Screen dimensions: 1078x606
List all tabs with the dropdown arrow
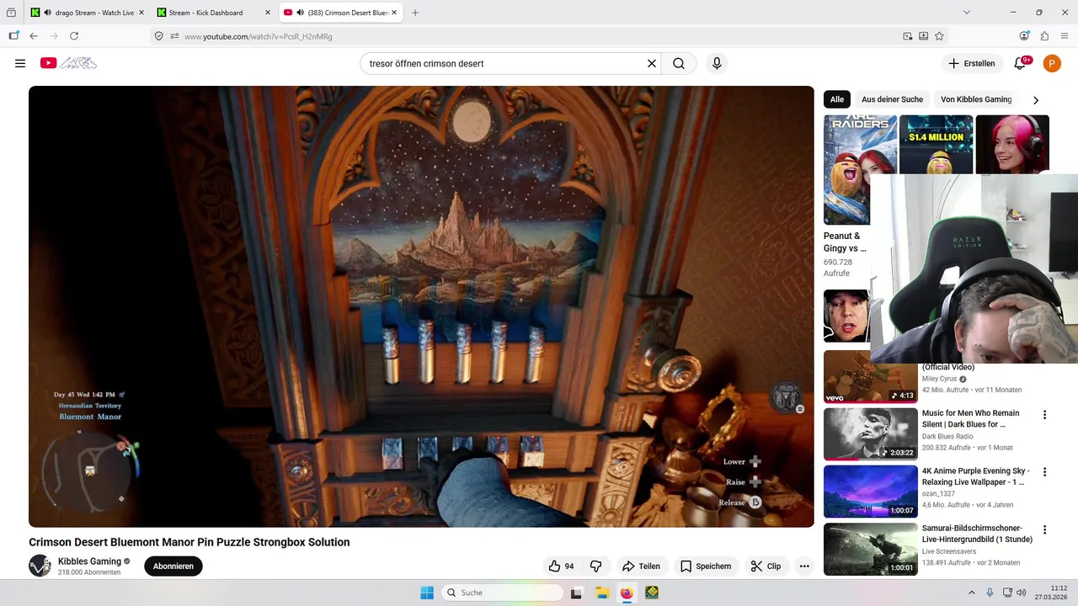coord(967,13)
